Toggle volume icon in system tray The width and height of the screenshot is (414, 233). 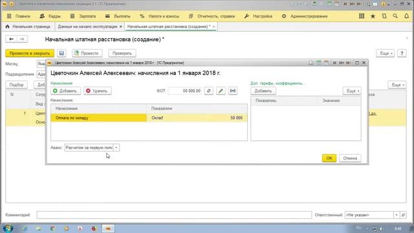click(x=381, y=228)
